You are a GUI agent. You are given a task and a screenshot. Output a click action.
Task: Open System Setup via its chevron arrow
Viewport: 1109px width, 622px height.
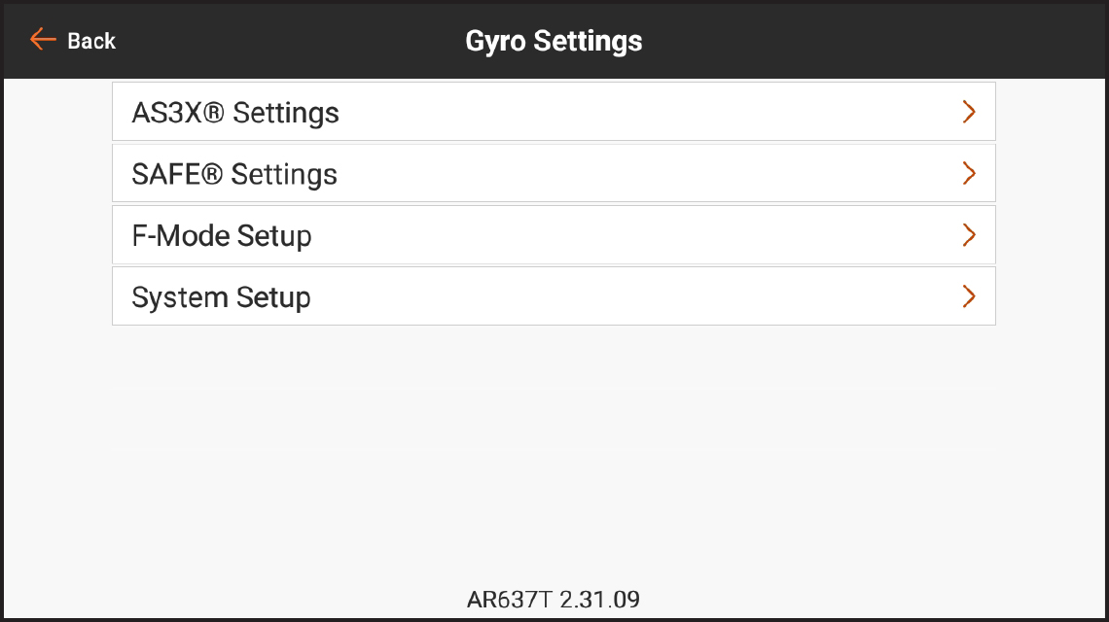click(x=969, y=296)
